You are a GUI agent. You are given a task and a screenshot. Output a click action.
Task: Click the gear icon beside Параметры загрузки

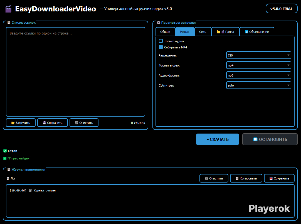[x=158, y=23]
